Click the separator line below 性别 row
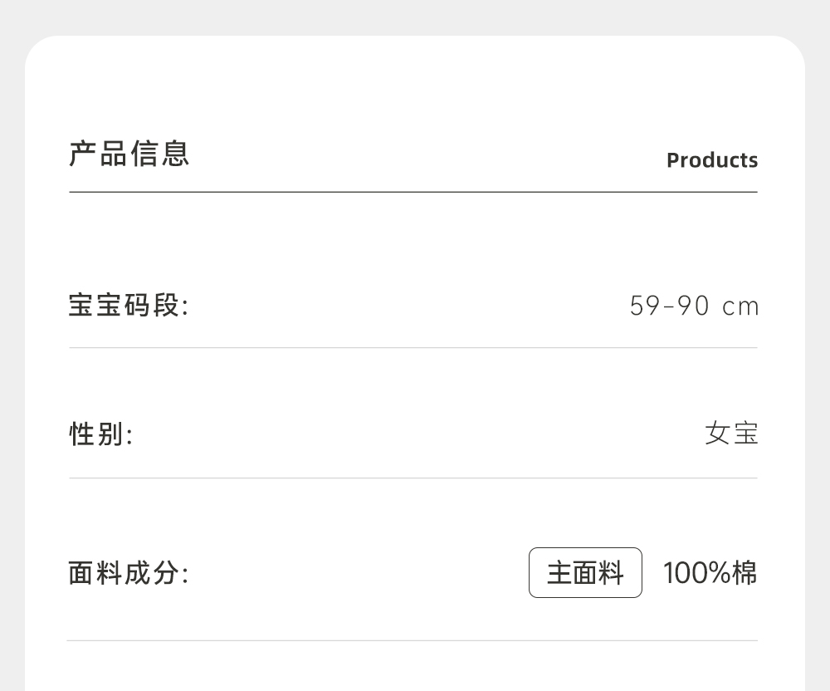Image resolution: width=830 pixels, height=691 pixels. click(x=413, y=478)
